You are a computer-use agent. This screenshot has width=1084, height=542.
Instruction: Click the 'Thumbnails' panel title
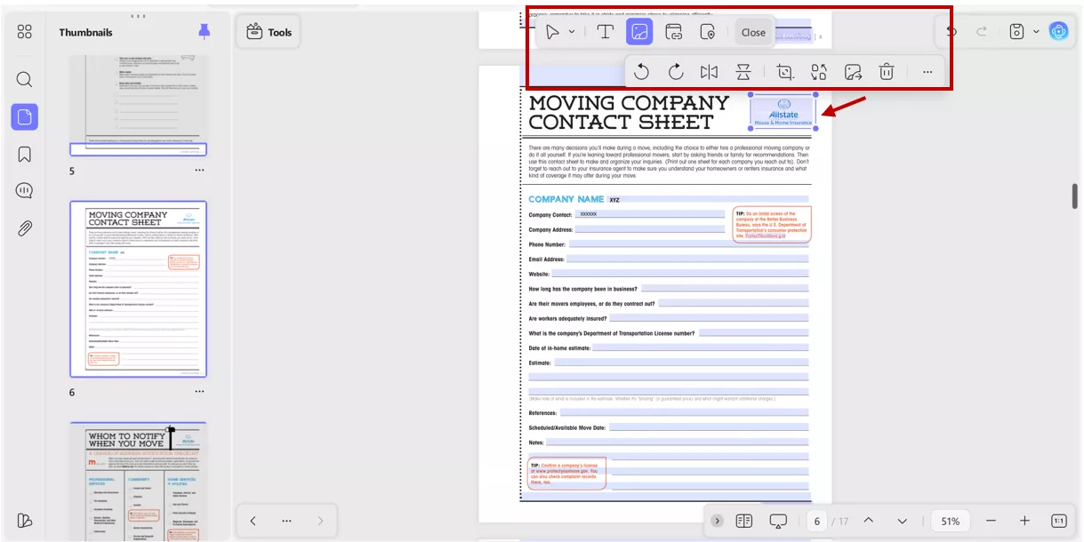pyautogui.click(x=86, y=32)
